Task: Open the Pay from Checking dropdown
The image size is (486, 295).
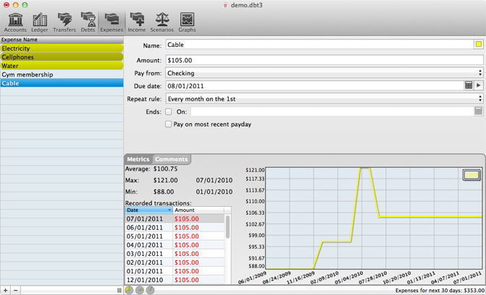Action: click(324, 73)
